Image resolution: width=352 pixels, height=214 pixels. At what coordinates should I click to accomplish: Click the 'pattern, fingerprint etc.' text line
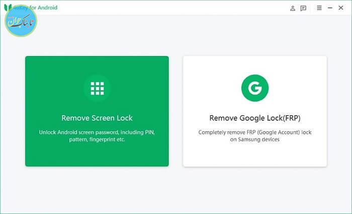tap(97, 140)
